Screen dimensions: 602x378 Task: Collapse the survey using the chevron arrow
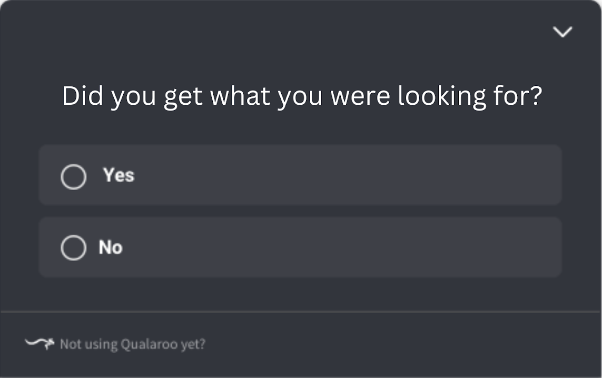coord(562,32)
